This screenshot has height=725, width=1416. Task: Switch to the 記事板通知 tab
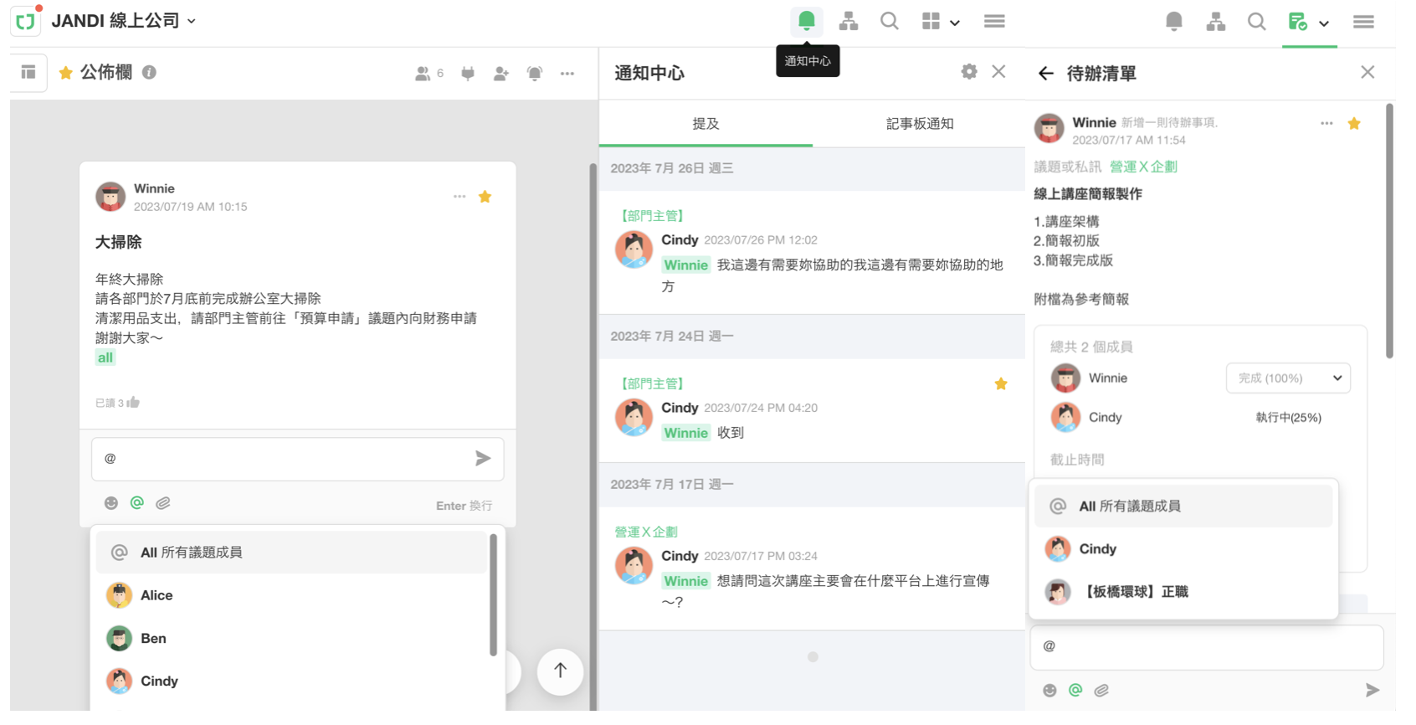pos(919,124)
